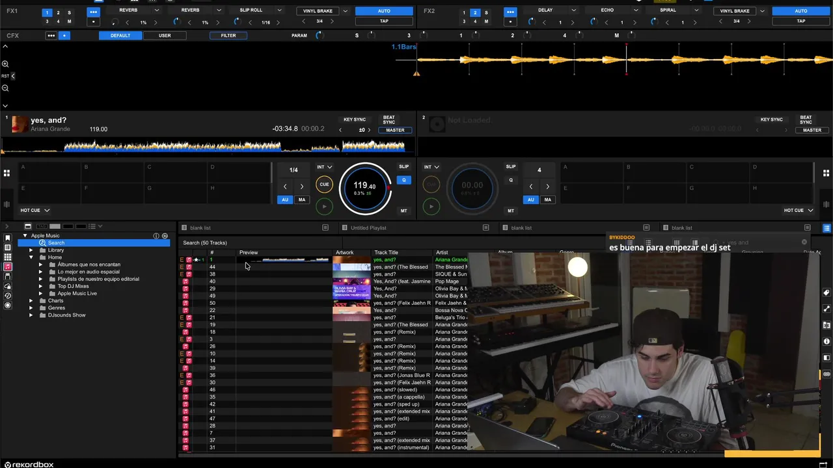Image resolution: width=833 pixels, height=468 pixels.
Task: Shift beat jump right on deck 1
Action: coord(302,187)
